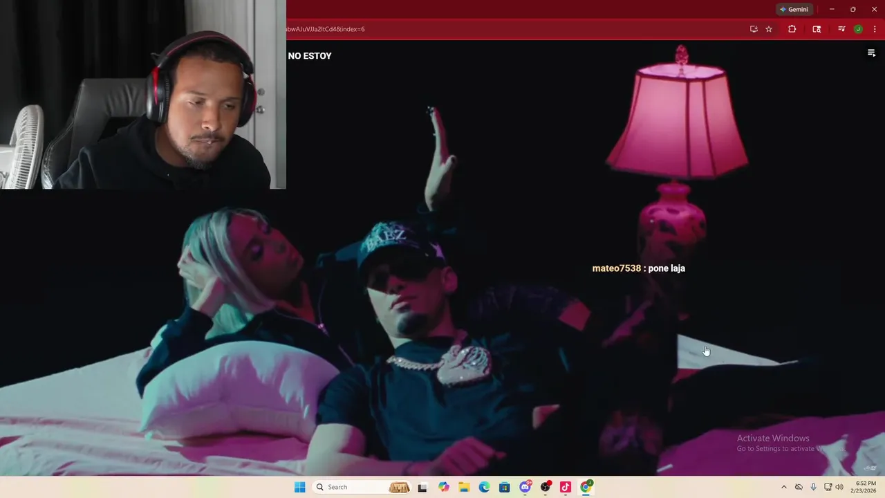Click the taskbar Search box
The image size is (885, 498).
[362, 487]
